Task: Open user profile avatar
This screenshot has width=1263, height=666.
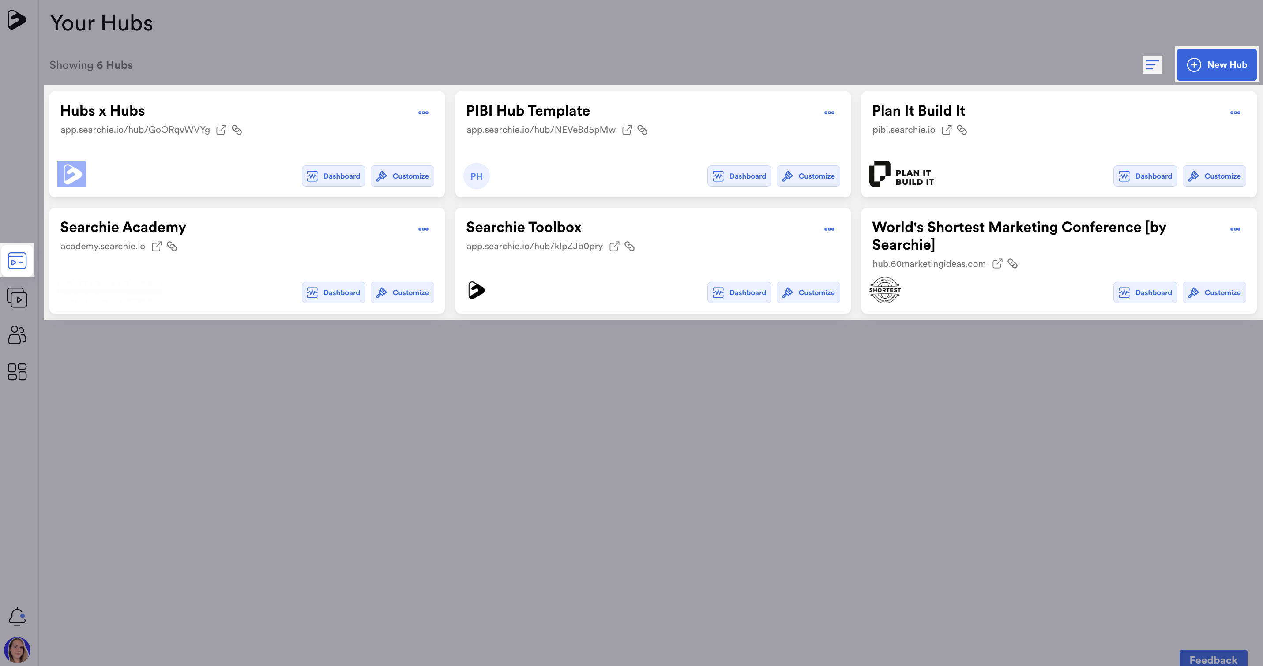Action: 17,650
